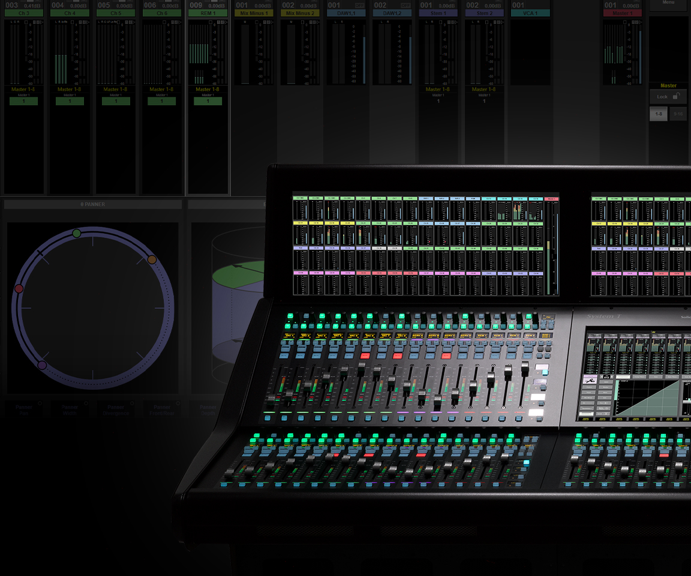Screen dimensions: 691x576
Task: Click the purple panner handle on the ring
Action: 42,365
